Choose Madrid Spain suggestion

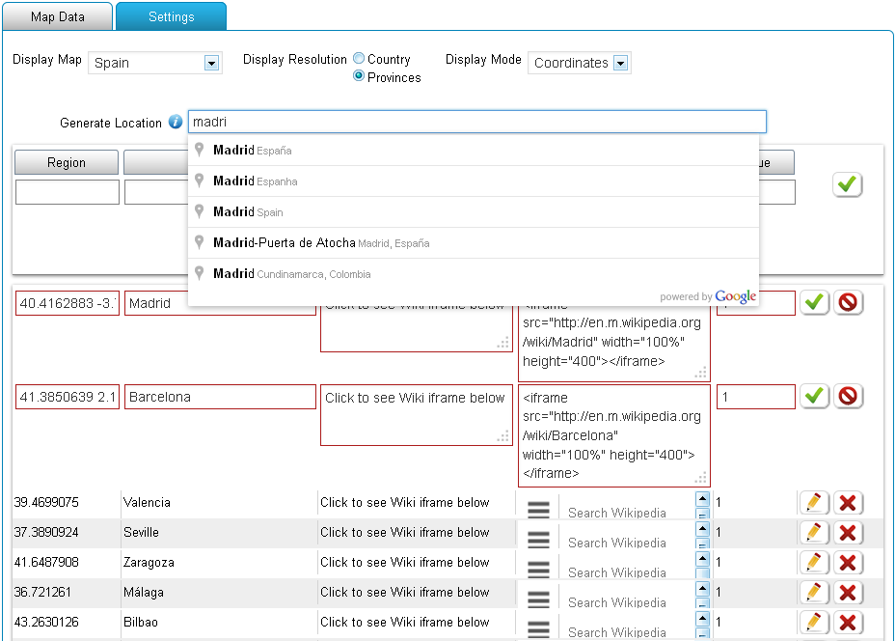tap(474, 212)
